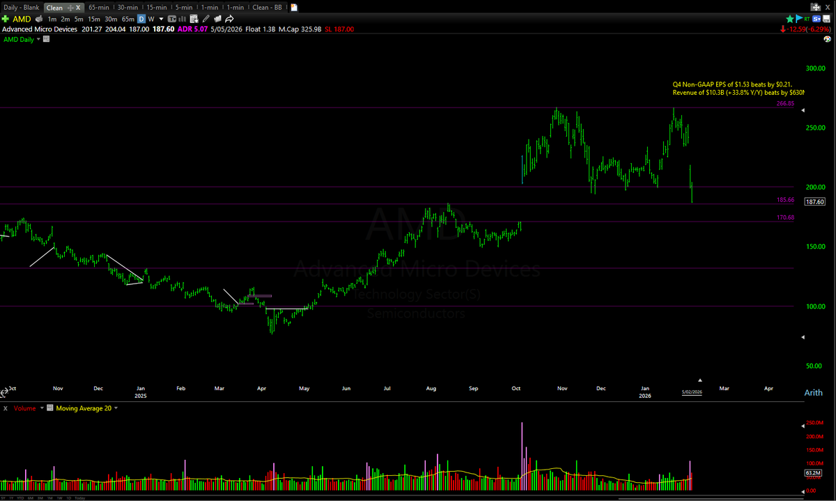Click the 170.68 horizontal line label
The image size is (836, 501).
coord(785,217)
